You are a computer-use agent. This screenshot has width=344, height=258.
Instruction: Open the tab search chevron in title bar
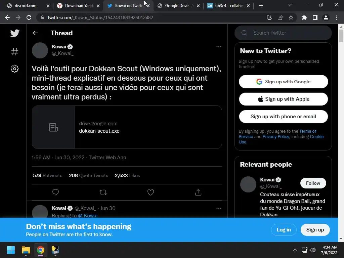(290, 5)
